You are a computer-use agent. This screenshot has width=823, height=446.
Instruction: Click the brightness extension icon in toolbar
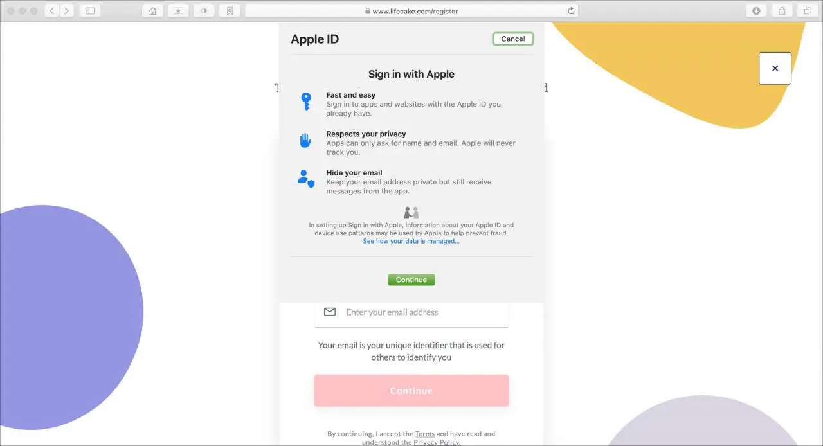[204, 11]
